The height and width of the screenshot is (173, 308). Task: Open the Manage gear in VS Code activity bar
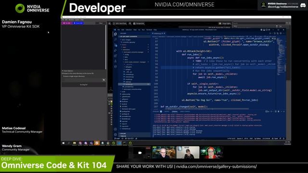pos(115,135)
